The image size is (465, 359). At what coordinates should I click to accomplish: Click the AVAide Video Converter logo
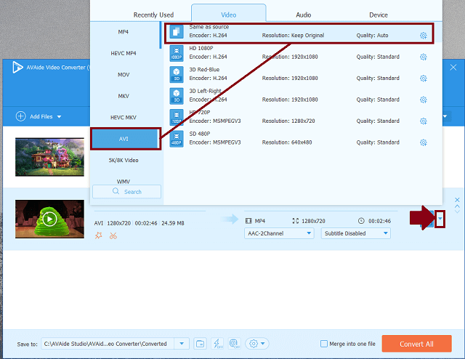pos(17,67)
